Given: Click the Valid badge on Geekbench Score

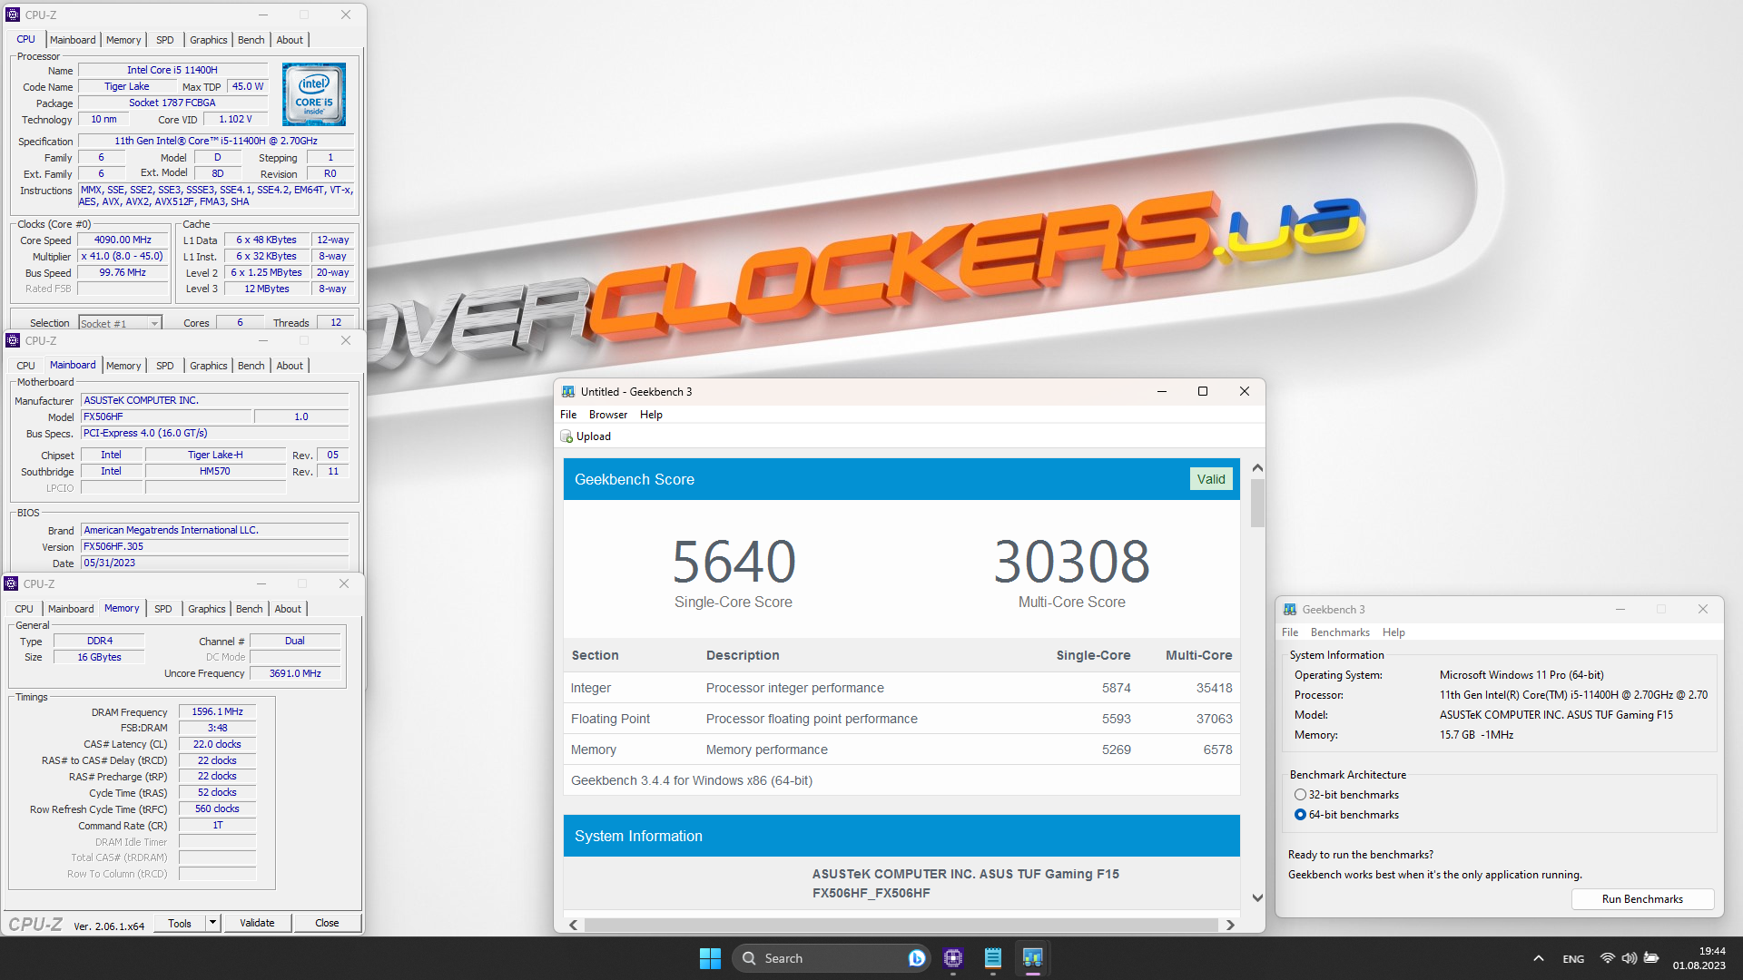Looking at the screenshot, I should point(1211,479).
